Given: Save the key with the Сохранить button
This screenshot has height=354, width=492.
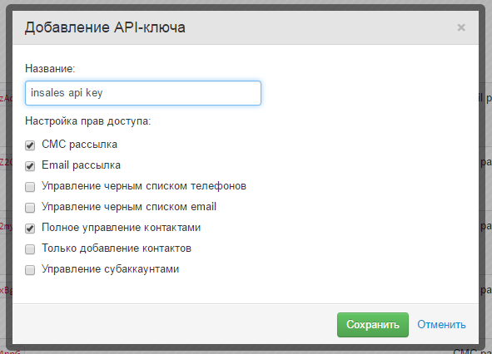Looking at the screenshot, I should [x=373, y=325].
